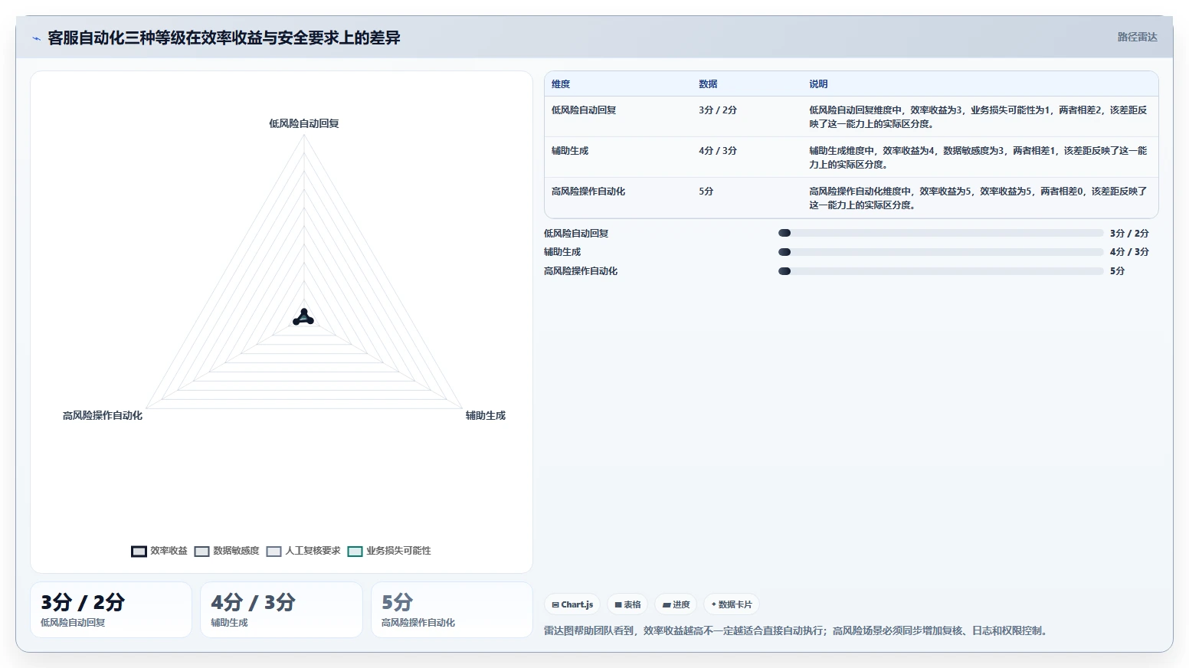Click the title icon beside 客服自动化 heading
The image size is (1189, 668).
[x=36, y=38]
